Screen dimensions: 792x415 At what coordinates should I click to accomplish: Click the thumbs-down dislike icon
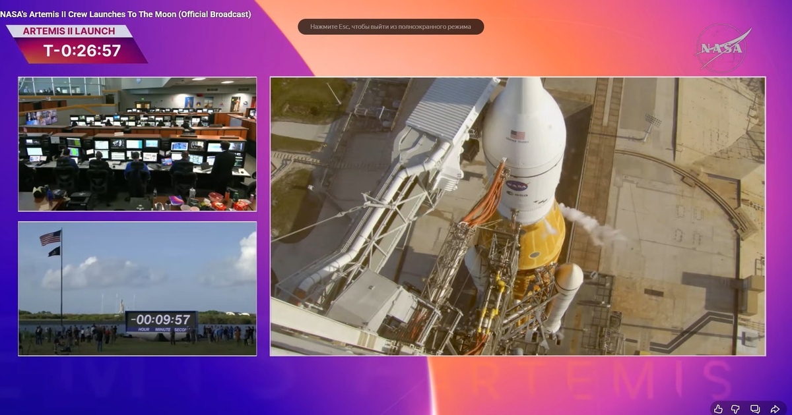pyautogui.click(x=737, y=408)
